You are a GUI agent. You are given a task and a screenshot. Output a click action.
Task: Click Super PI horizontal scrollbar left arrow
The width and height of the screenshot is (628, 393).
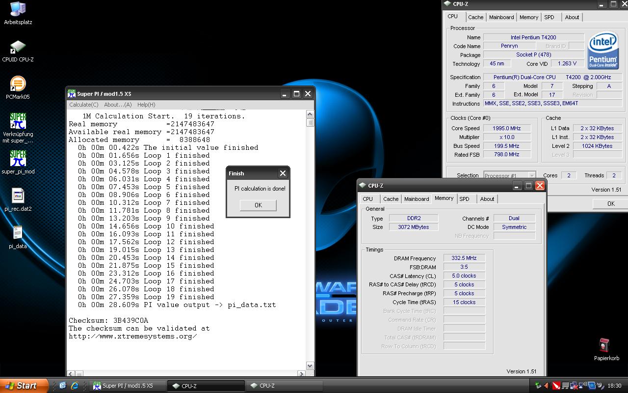pos(71,373)
